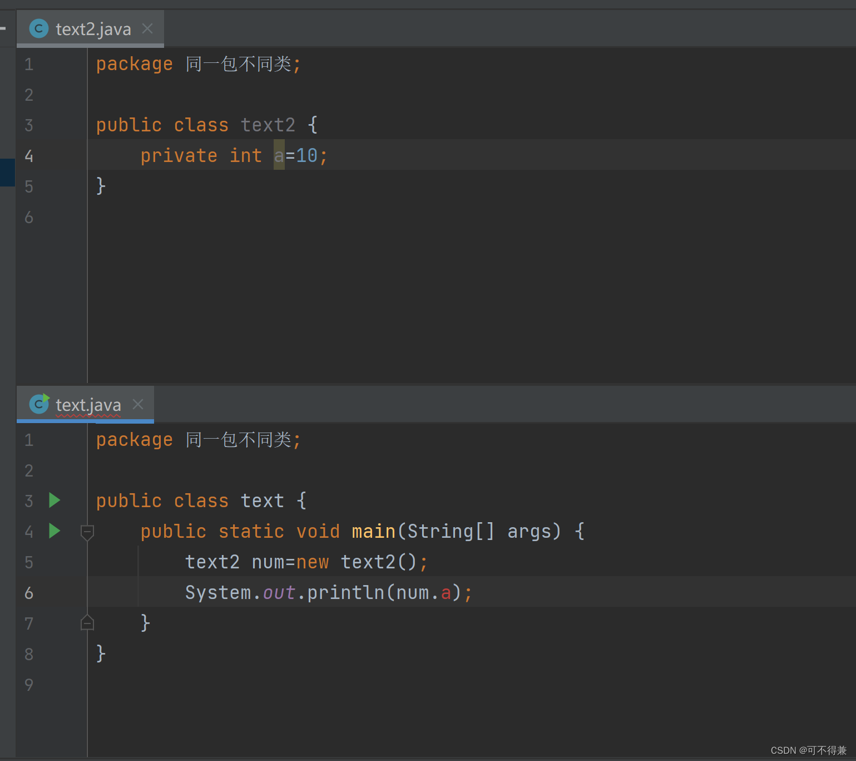Click the runnable class icon on text.java tab
Image resolution: width=856 pixels, height=761 pixels.
pos(39,404)
